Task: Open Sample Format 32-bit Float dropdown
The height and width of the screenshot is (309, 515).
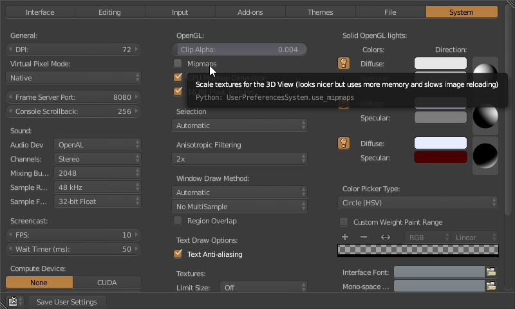Action: [98, 201]
